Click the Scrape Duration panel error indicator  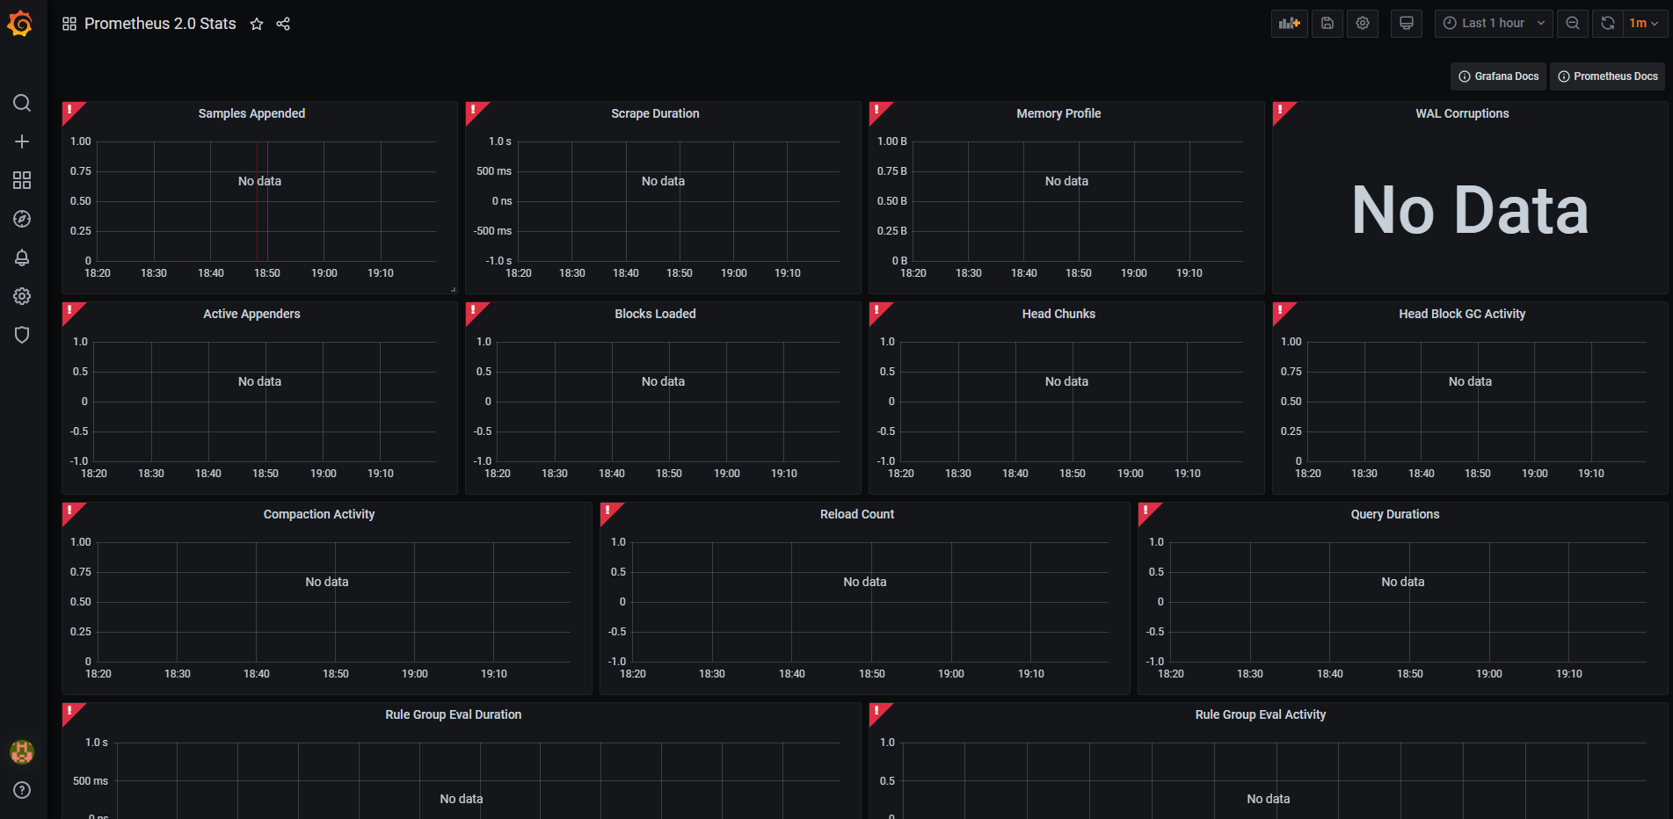pos(473,110)
